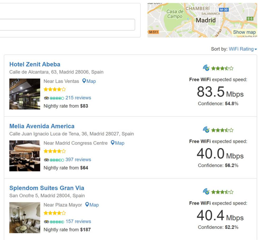The image size is (259, 240).
Task: Click the Hotel Zenit Abeba photo thumbnail
Action: click(25, 94)
